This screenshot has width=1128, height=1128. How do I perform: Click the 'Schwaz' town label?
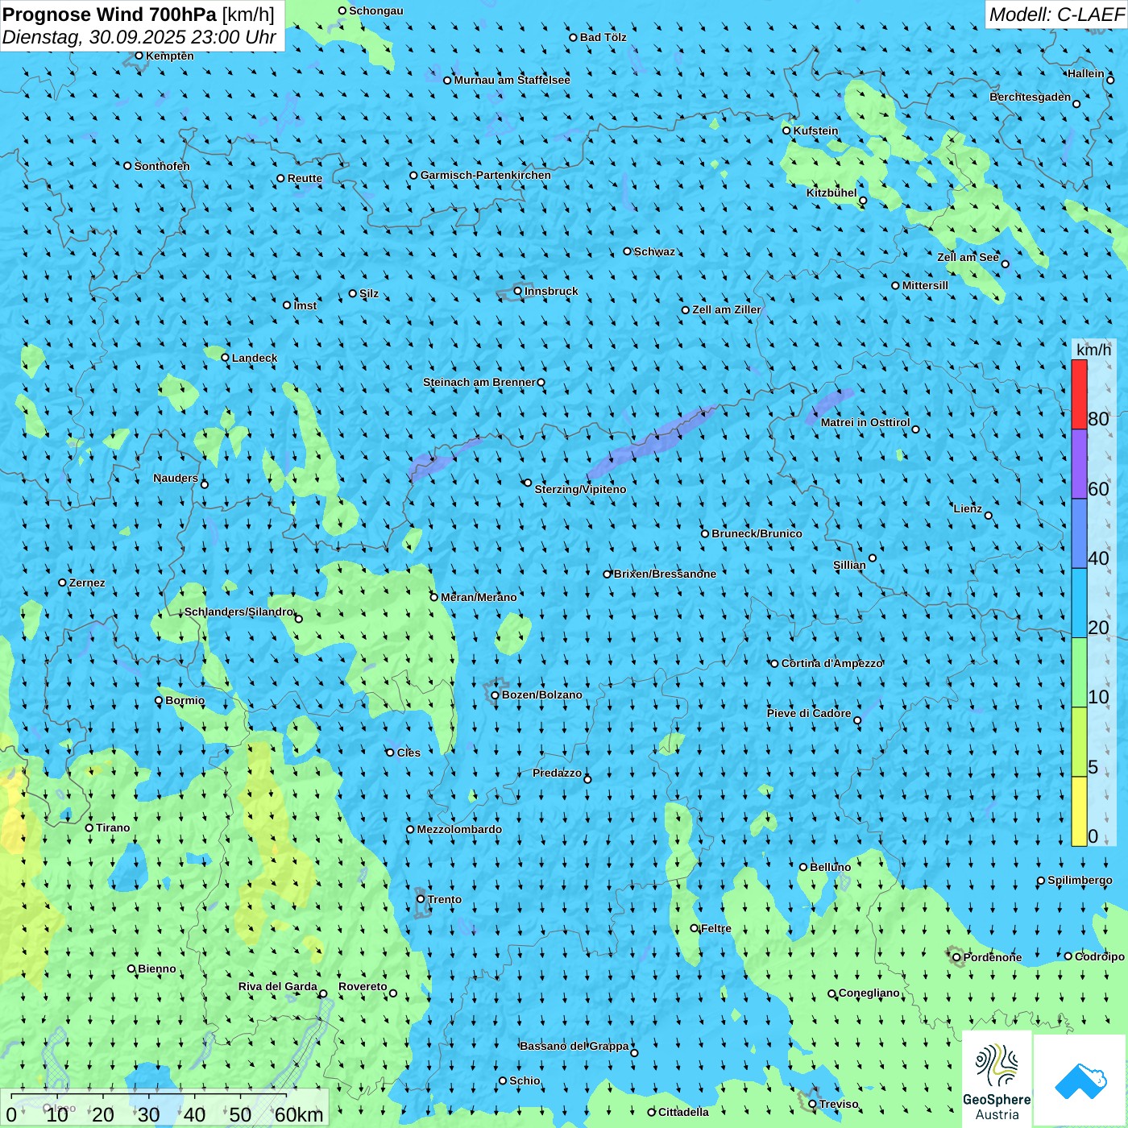(654, 251)
